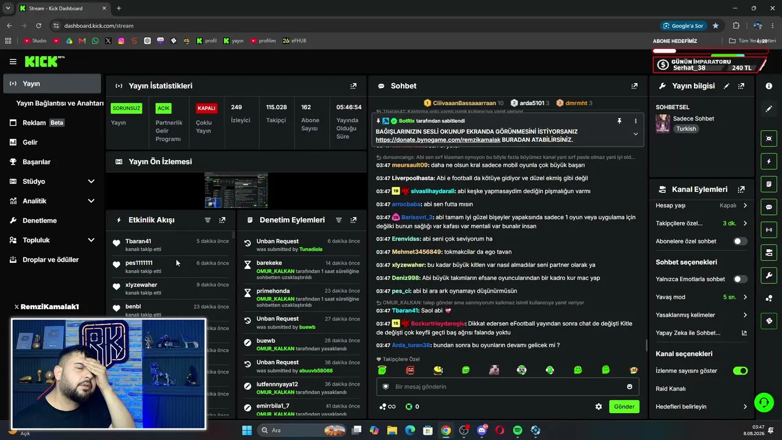Edit stream info with pencil icon beside Yayın bilgisi
The width and height of the screenshot is (782, 440).
click(726, 86)
